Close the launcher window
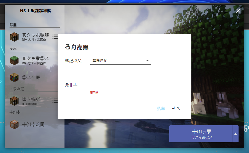This screenshot has height=153, width=249. coord(238,11)
